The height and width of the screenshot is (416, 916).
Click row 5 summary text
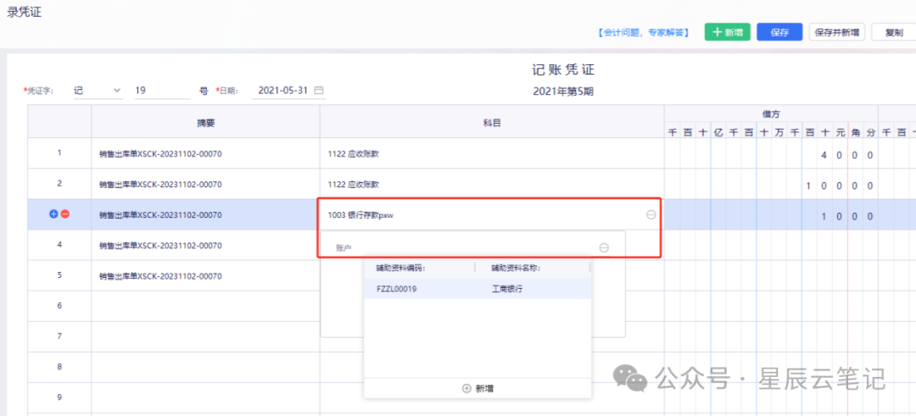pos(160,276)
